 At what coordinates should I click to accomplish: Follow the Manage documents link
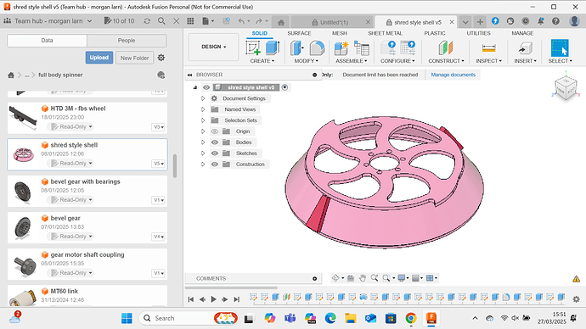click(x=453, y=75)
